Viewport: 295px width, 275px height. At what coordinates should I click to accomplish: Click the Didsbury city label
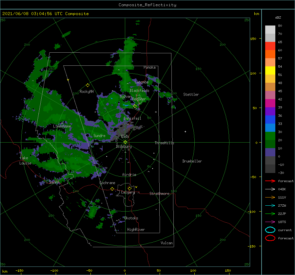(x=124, y=146)
